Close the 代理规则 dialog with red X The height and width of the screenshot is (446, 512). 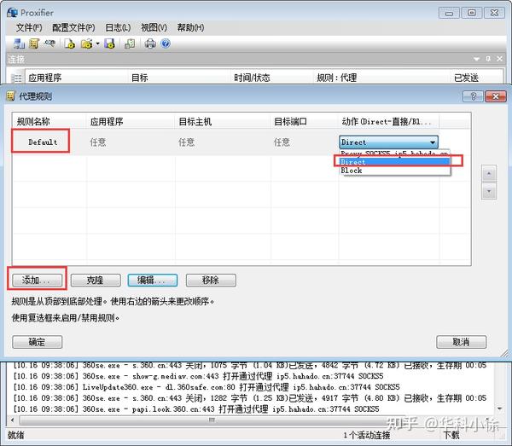click(x=496, y=96)
